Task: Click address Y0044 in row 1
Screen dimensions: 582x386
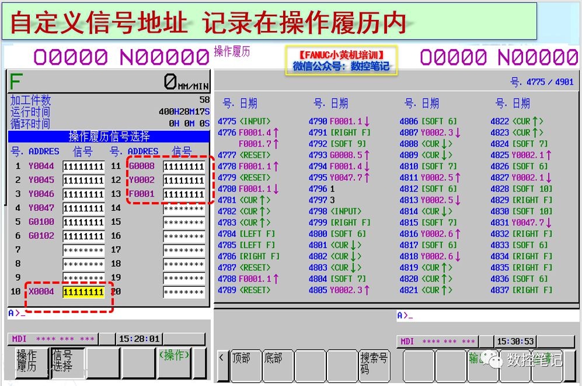Action: point(41,166)
